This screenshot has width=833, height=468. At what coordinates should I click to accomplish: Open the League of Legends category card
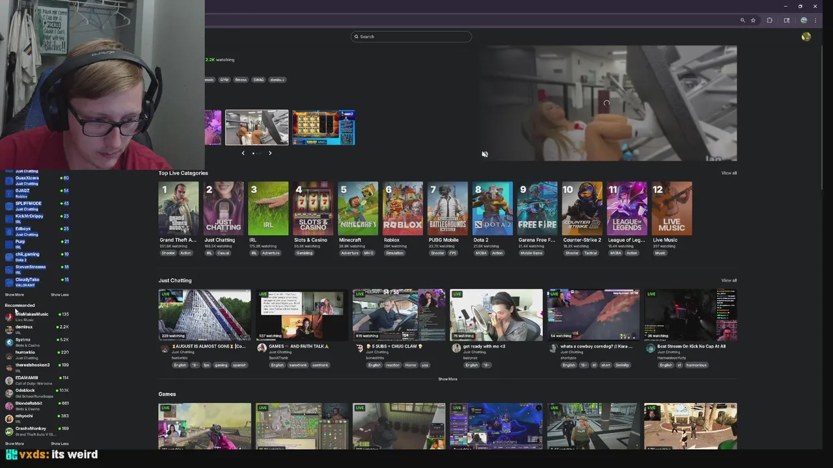click(x=627, y=209)
